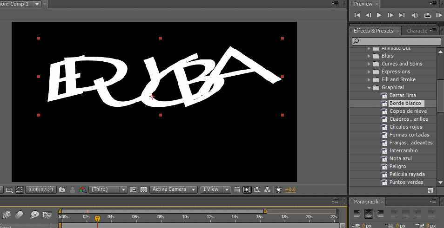Image resolution: width=444 pixels, height=228 pixels.
Task: Open Paragraph panel menu
Action: tap(433, 201)
